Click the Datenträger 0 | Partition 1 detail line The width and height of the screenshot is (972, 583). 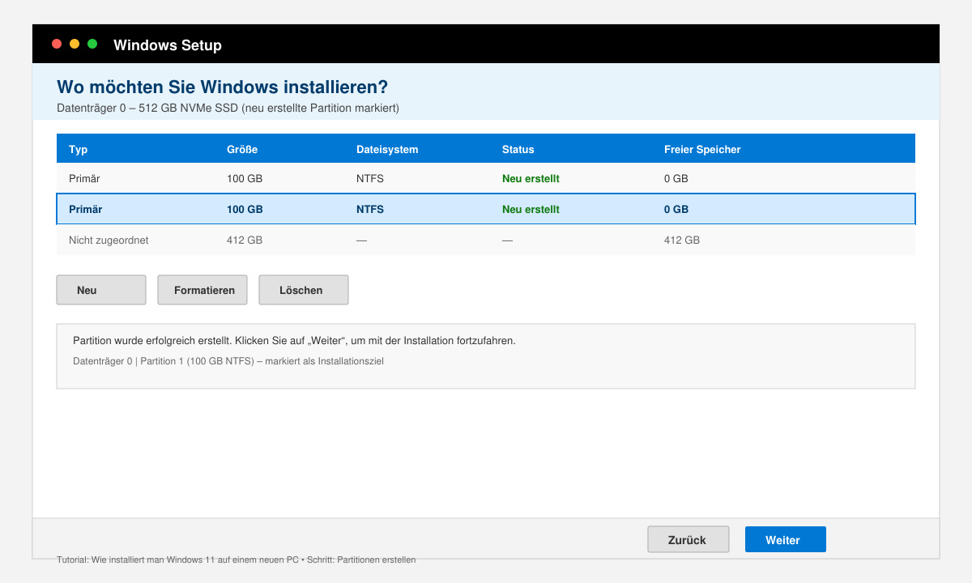(228, 361)
